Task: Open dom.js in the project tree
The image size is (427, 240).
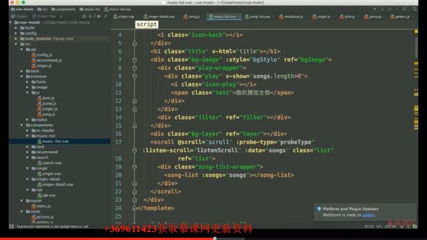Action: 46,98
